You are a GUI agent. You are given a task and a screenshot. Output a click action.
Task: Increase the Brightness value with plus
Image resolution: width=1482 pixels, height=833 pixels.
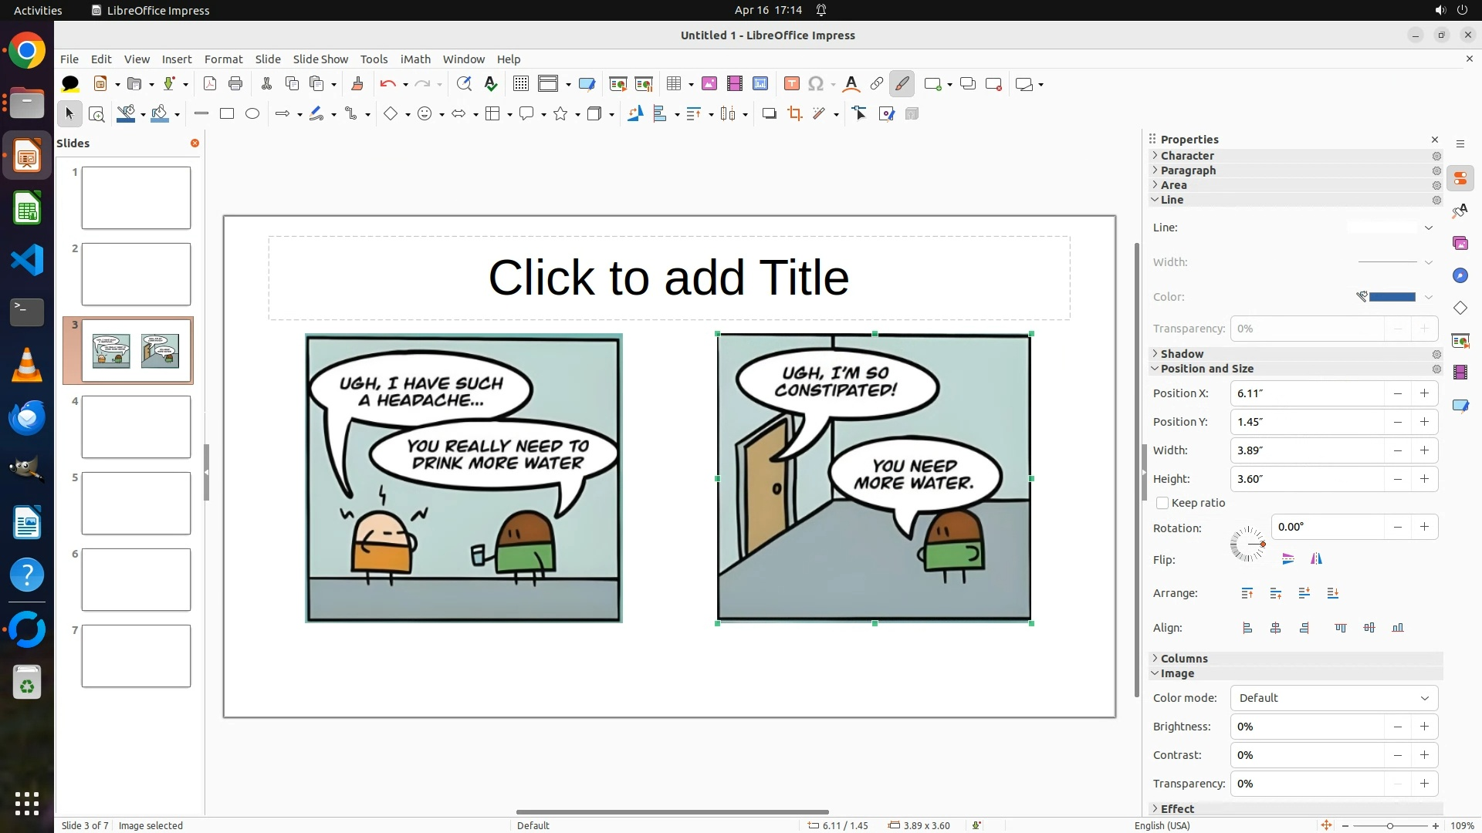click(x=1424, y=727)
